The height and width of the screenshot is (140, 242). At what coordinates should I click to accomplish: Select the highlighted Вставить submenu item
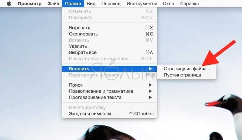(110, 69)
